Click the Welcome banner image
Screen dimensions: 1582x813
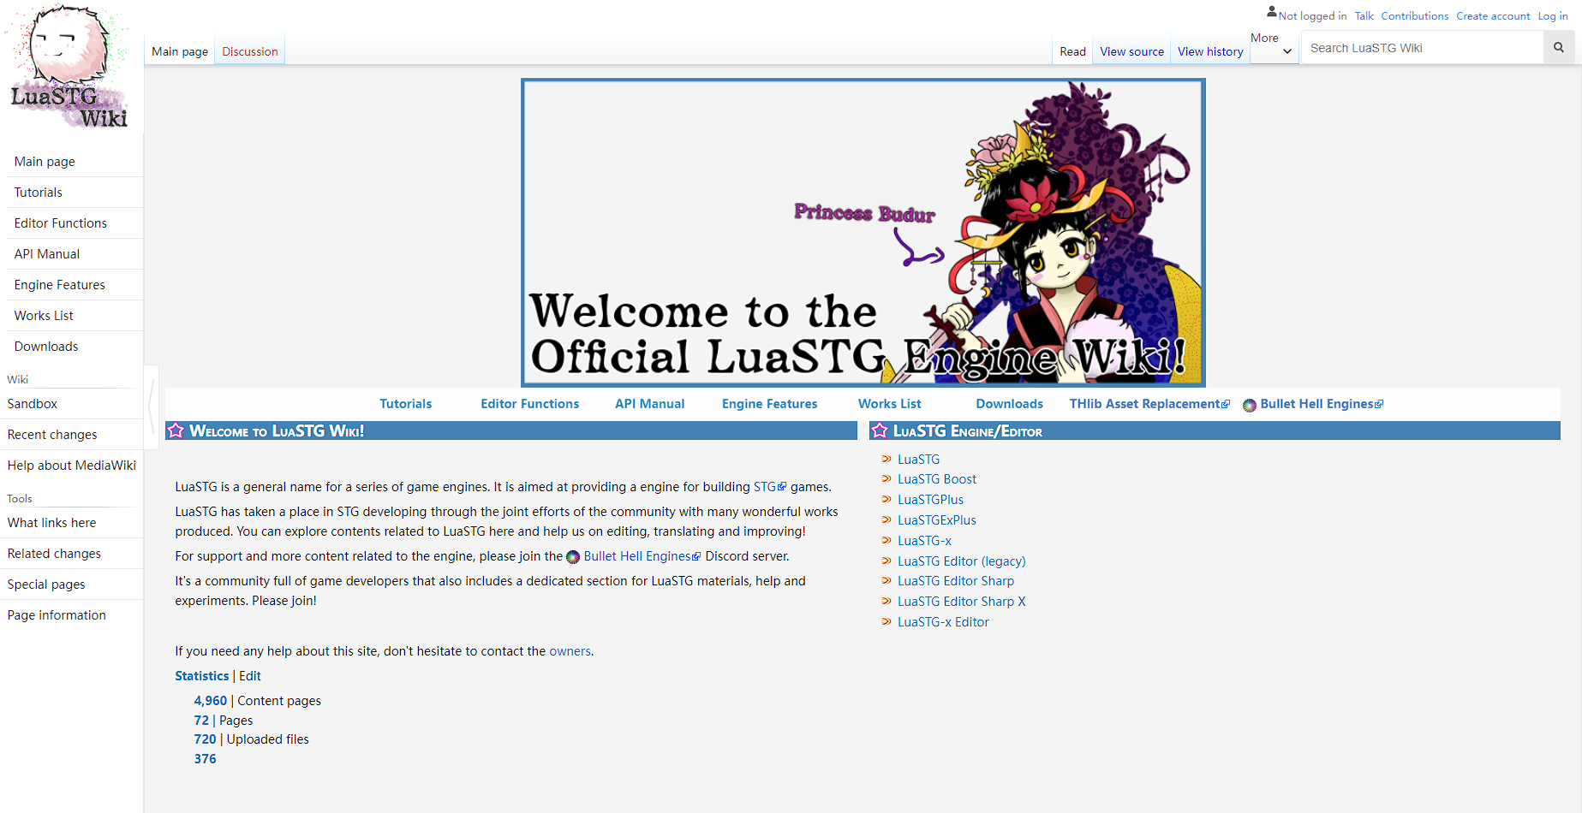coord(863,233)
